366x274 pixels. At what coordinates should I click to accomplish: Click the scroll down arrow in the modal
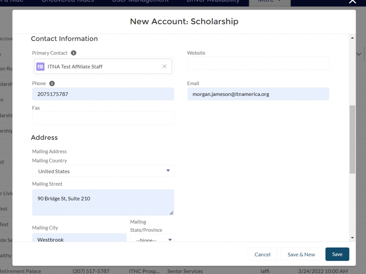pyautogui.click(x=352, y=238)
